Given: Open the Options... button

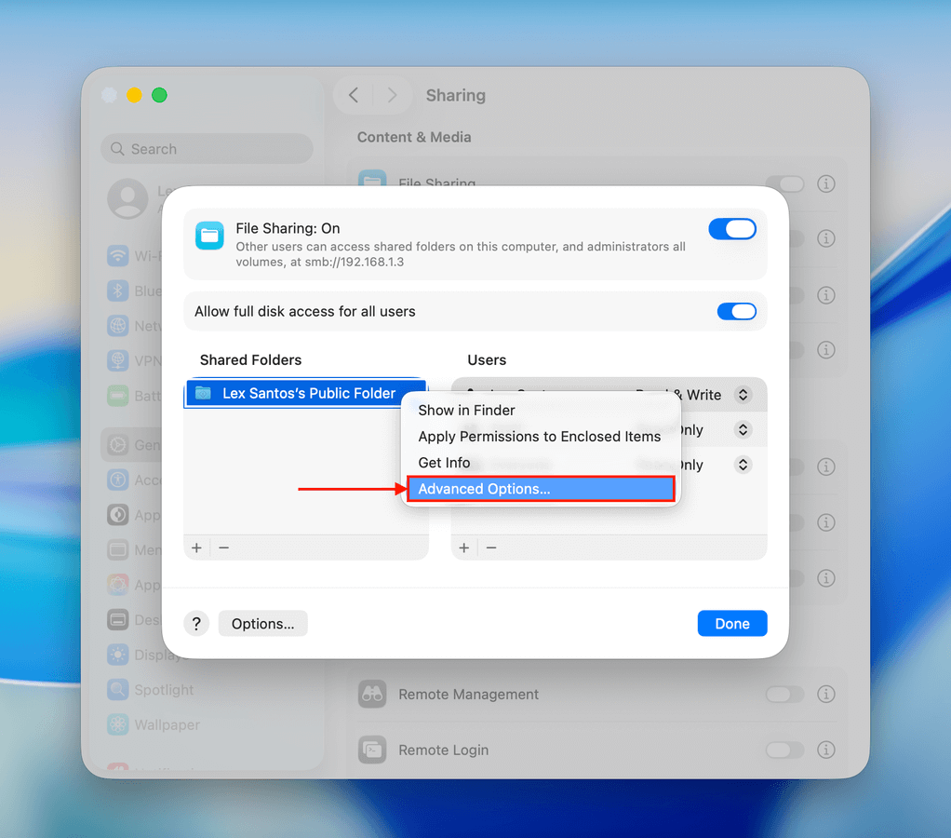Looking at the screenshot, I should [262, 624].
